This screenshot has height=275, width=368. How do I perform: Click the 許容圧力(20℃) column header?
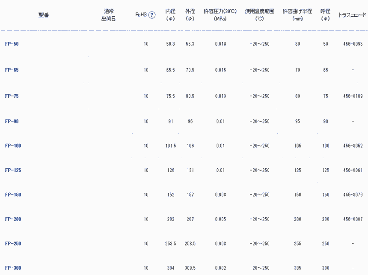(220, 15)
